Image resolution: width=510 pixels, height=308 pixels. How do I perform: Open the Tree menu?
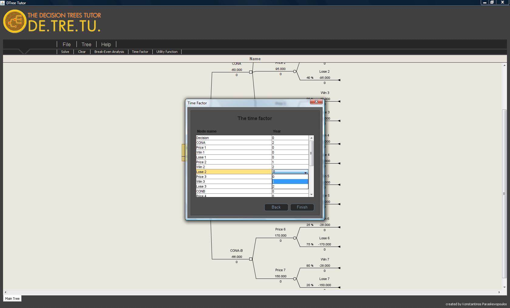pyautogui.click(x=86, y=44)
